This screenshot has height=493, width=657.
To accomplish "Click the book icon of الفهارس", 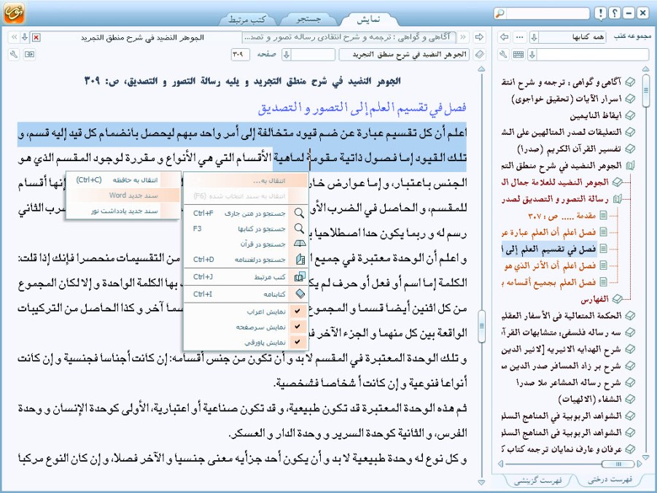I will tap(617, 299).
